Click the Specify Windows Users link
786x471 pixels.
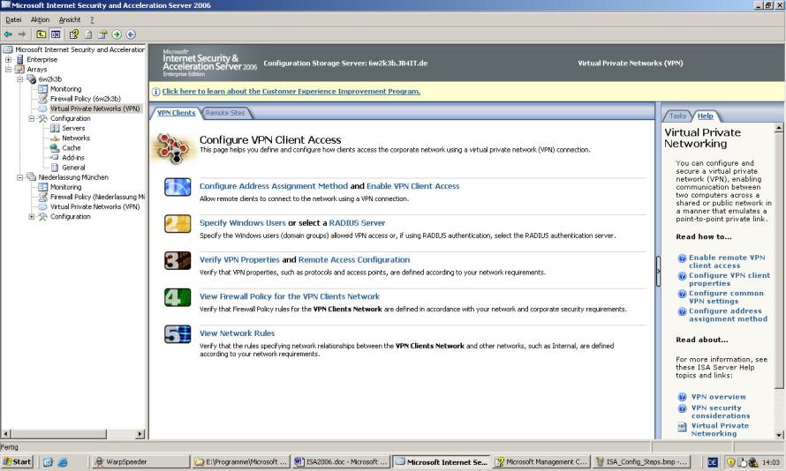243,223
